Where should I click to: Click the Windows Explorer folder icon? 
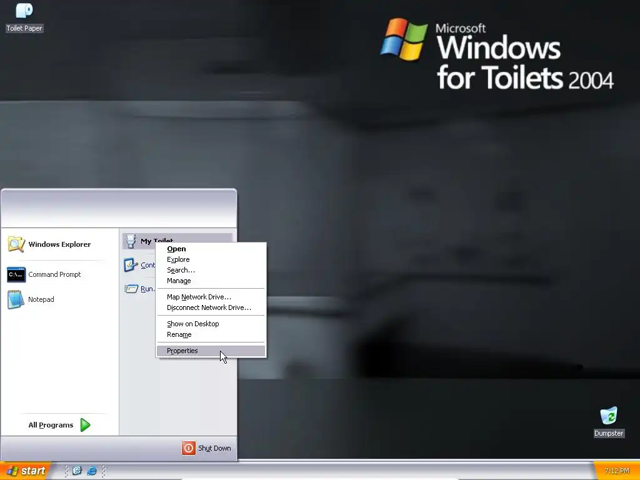click(x=16, y=244)
